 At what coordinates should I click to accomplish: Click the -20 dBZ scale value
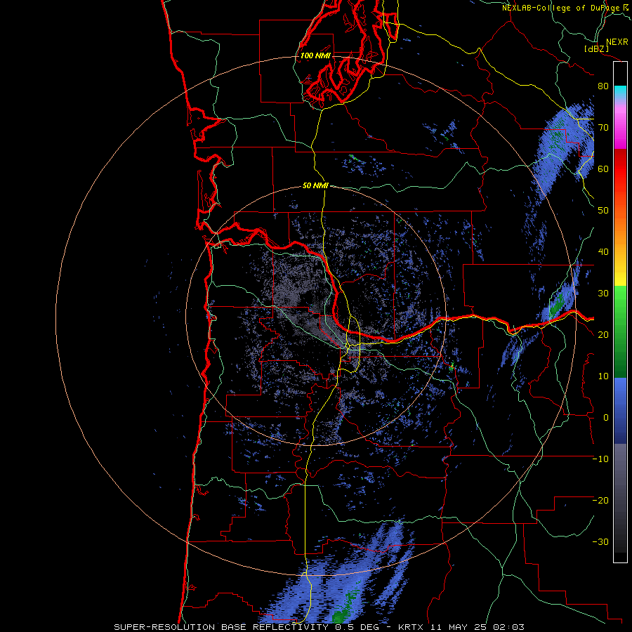point(600,500)
